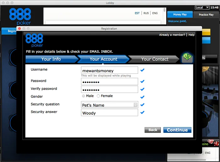Jump to the Your Contact step

154,59
